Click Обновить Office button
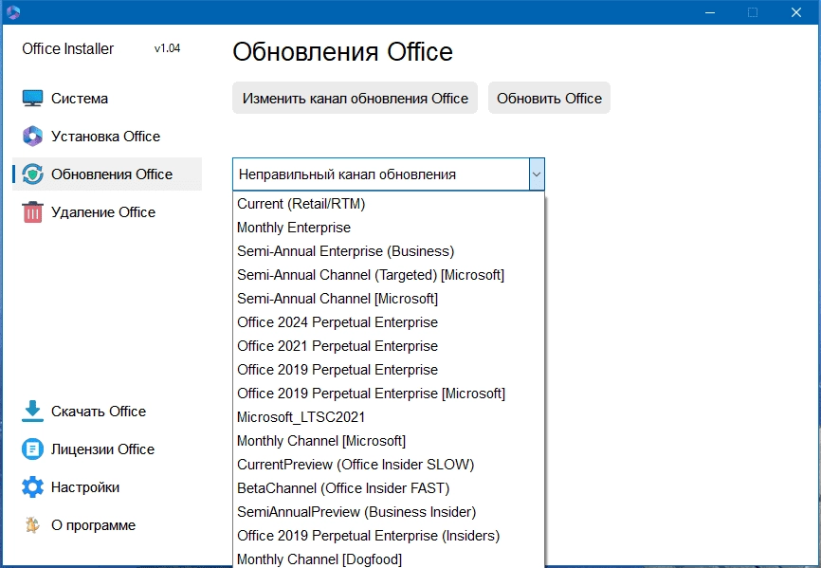 pyautogui.click(x=549, y=98)
